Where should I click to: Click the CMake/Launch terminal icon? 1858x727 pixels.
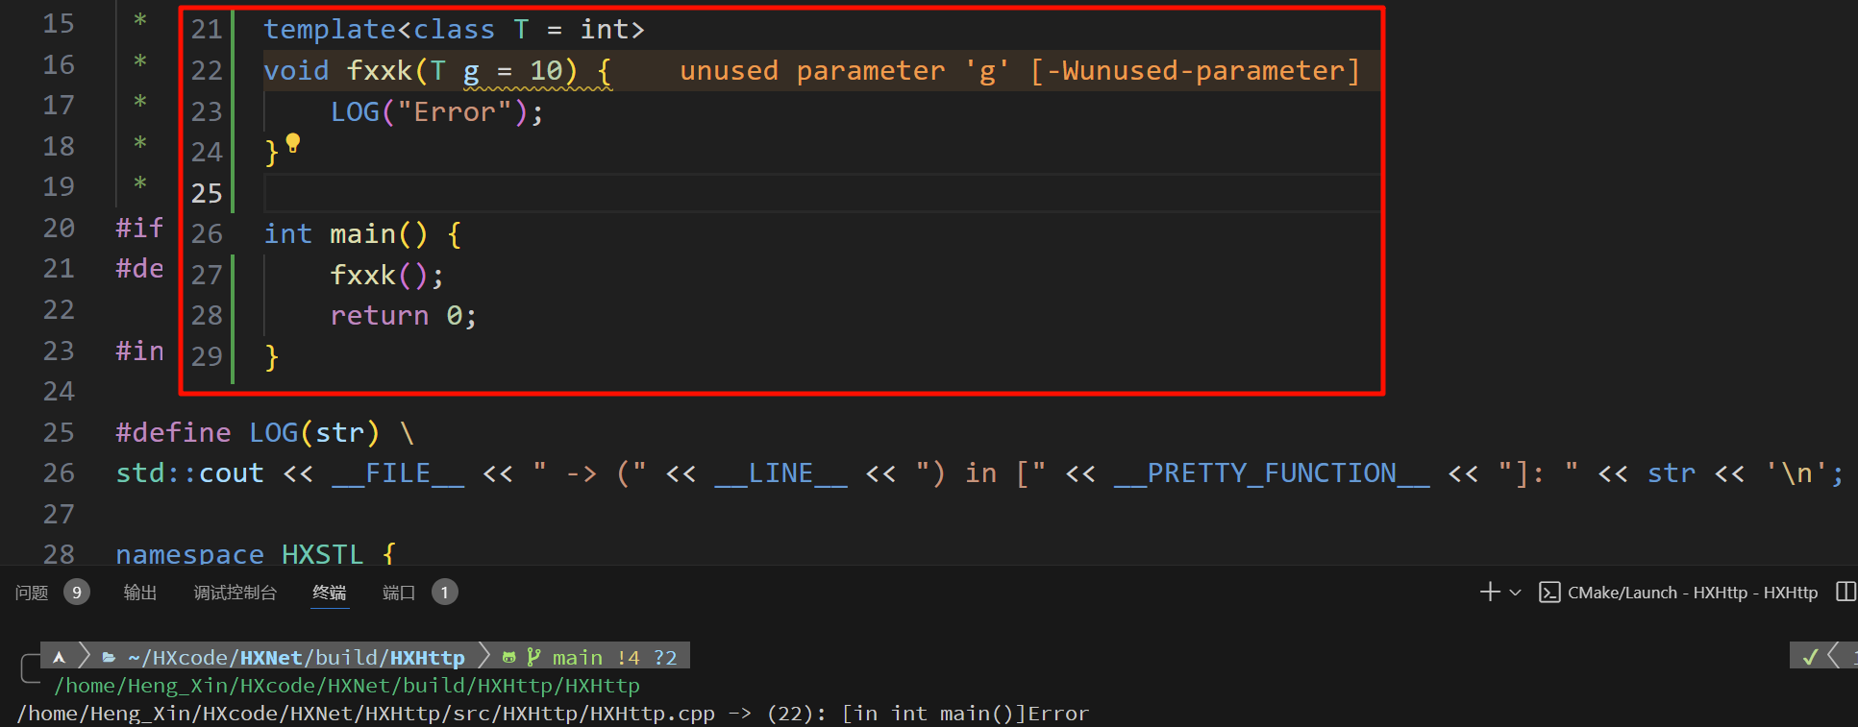point(1548,593)
